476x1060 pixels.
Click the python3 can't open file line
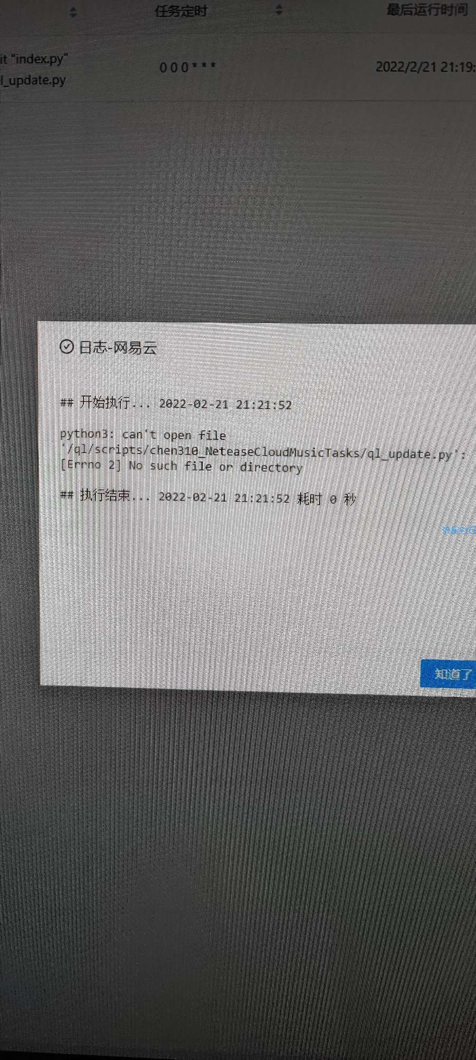[x=143, y=435]
